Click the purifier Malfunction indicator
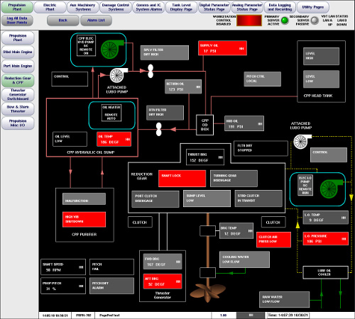This screenshot has width=355, height=319. click(x=84, y=198)
